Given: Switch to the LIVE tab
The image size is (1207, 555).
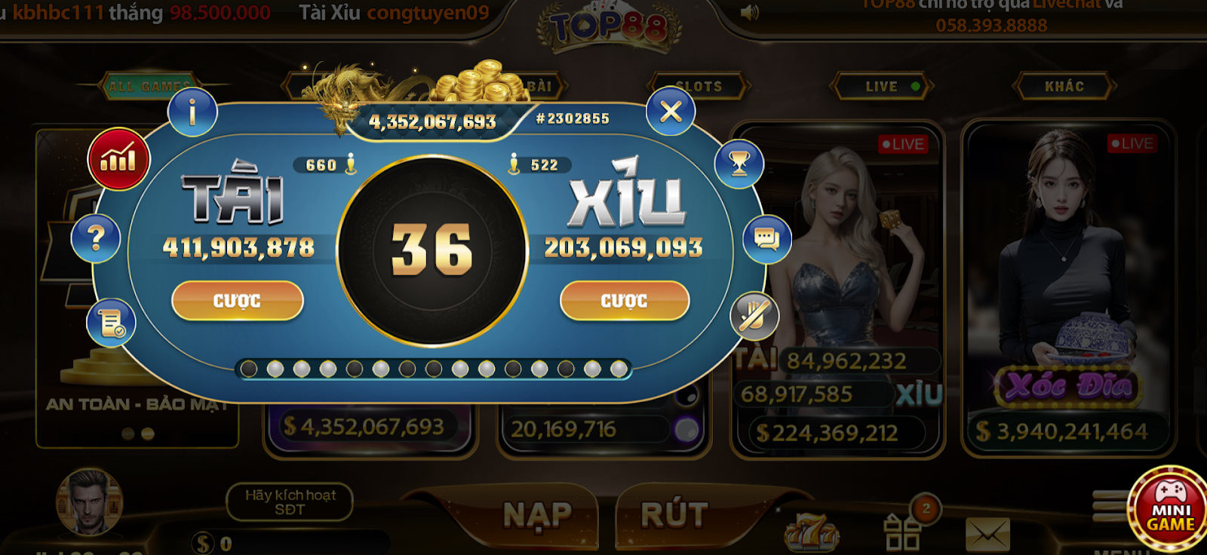Looking at the screenshot, I should click(882, 86).
